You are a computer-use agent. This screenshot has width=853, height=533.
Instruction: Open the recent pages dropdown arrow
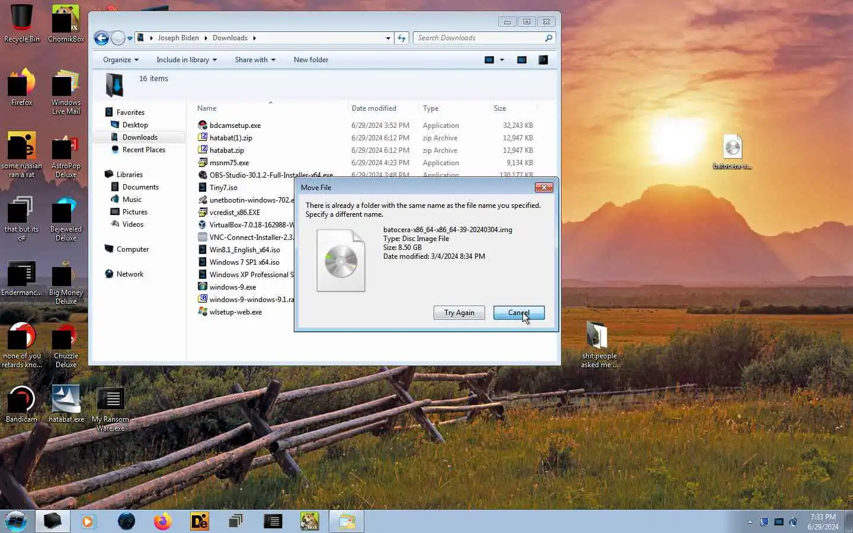click(130, 38)
